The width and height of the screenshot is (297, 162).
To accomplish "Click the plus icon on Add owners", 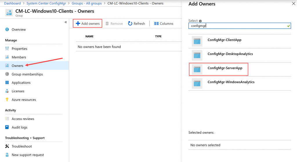I will [x=78, y=23].
